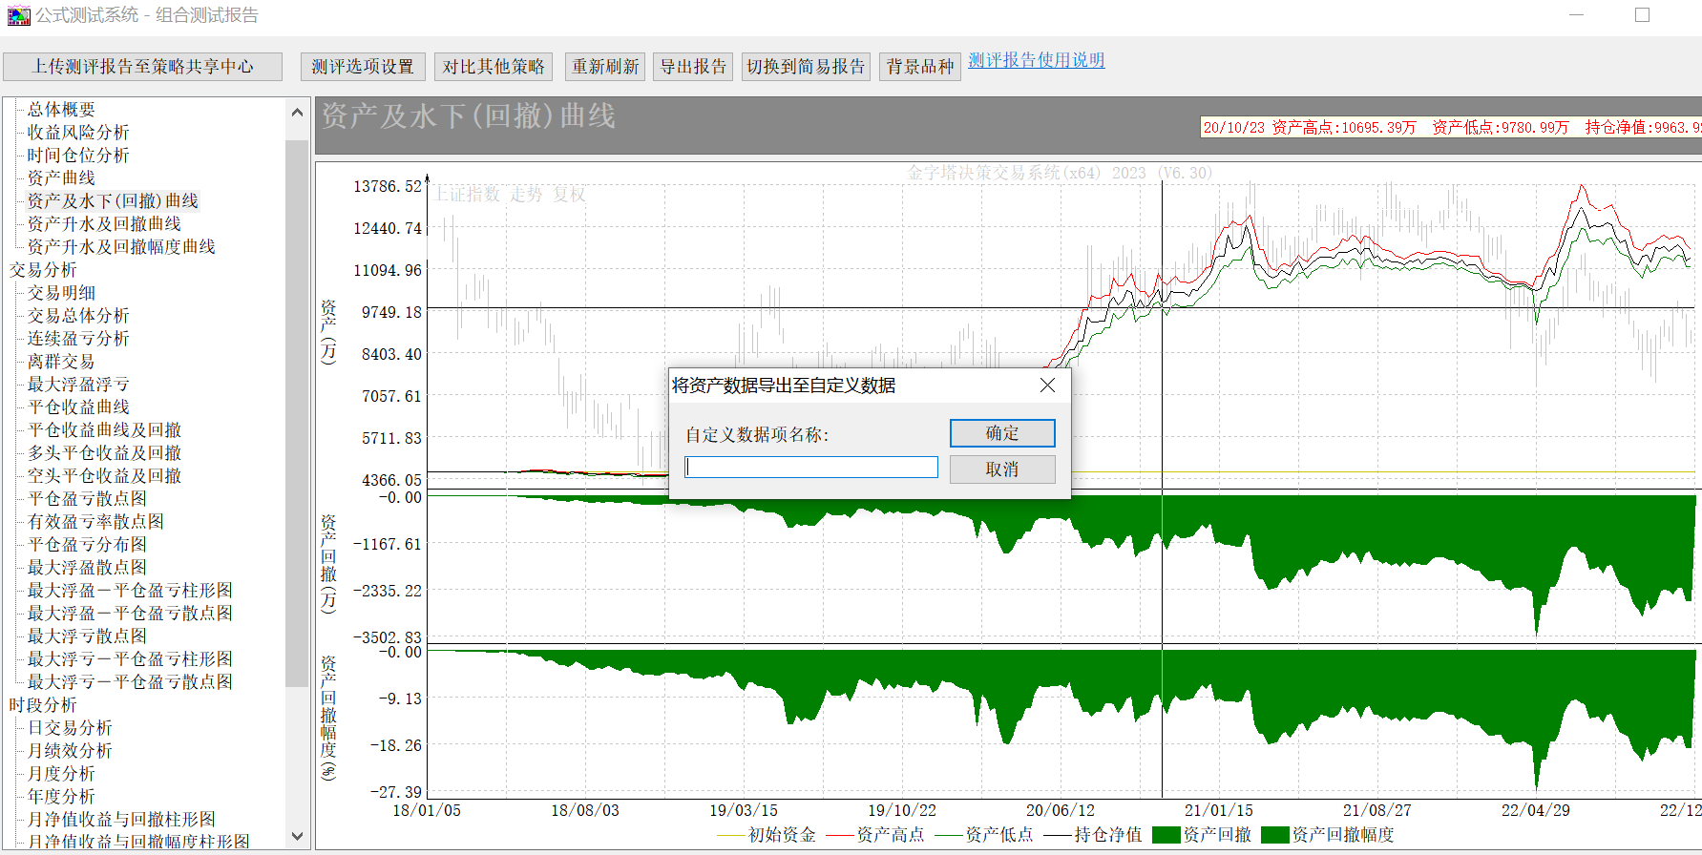
Task: Click 对比其他策略 toolbar button
Action: [x=494, y=67]
